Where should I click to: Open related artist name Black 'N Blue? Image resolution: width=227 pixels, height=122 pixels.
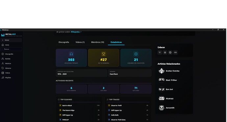click(171, 80)
